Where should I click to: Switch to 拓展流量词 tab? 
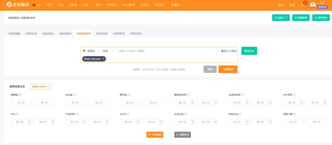(65, 34)
